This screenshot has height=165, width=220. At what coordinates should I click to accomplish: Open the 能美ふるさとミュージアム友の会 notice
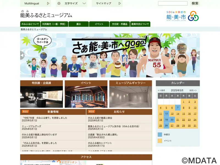point(114,126)
